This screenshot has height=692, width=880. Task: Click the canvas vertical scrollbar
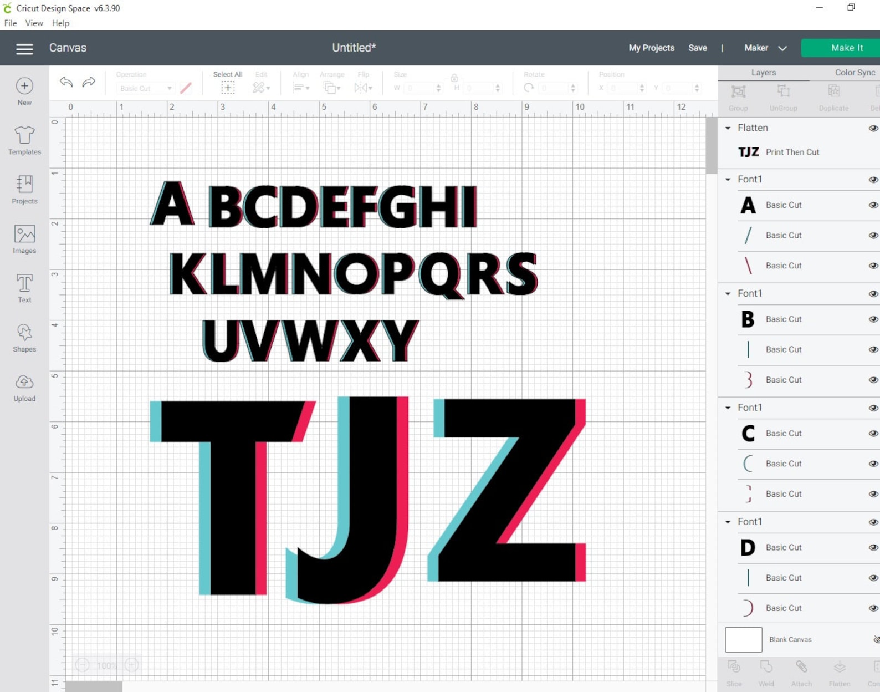click(711, 146)
